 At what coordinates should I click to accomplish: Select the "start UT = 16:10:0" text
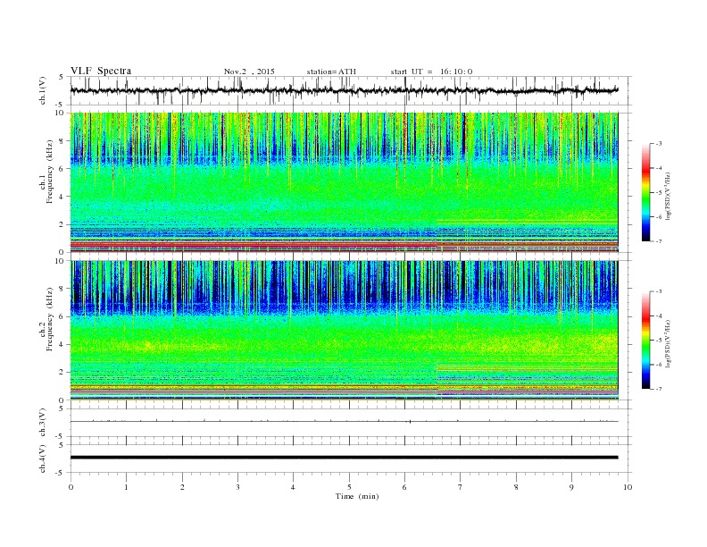pos(431,72)
